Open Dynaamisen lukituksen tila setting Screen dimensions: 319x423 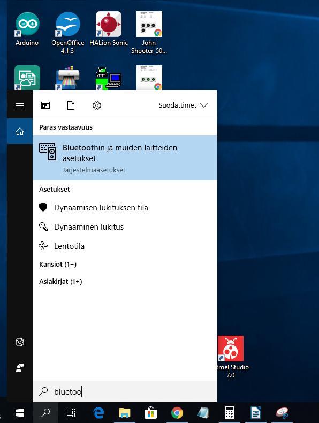125,207
